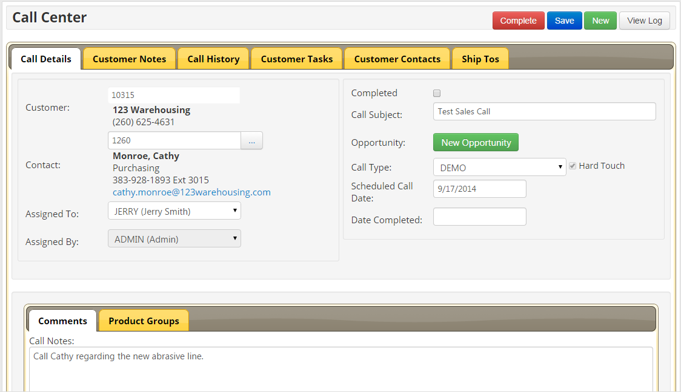Click inside the Call Notes text area

341,369
